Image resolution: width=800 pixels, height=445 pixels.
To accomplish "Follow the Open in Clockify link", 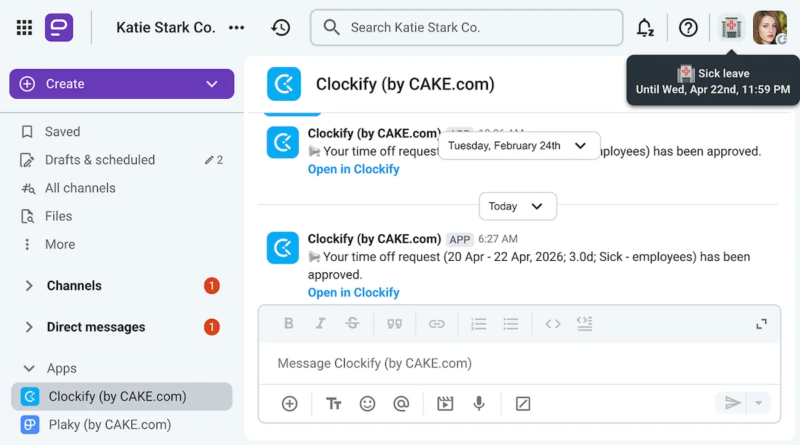I will click(353, 292).
